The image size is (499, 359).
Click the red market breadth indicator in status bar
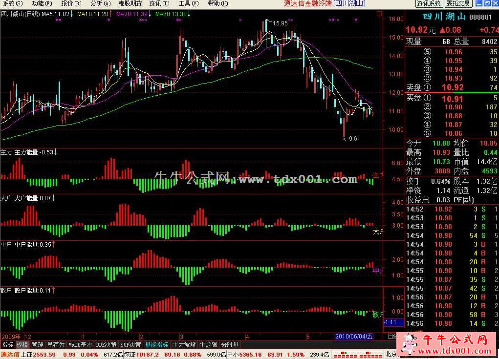pyautogui.click(x=358, y=355)
